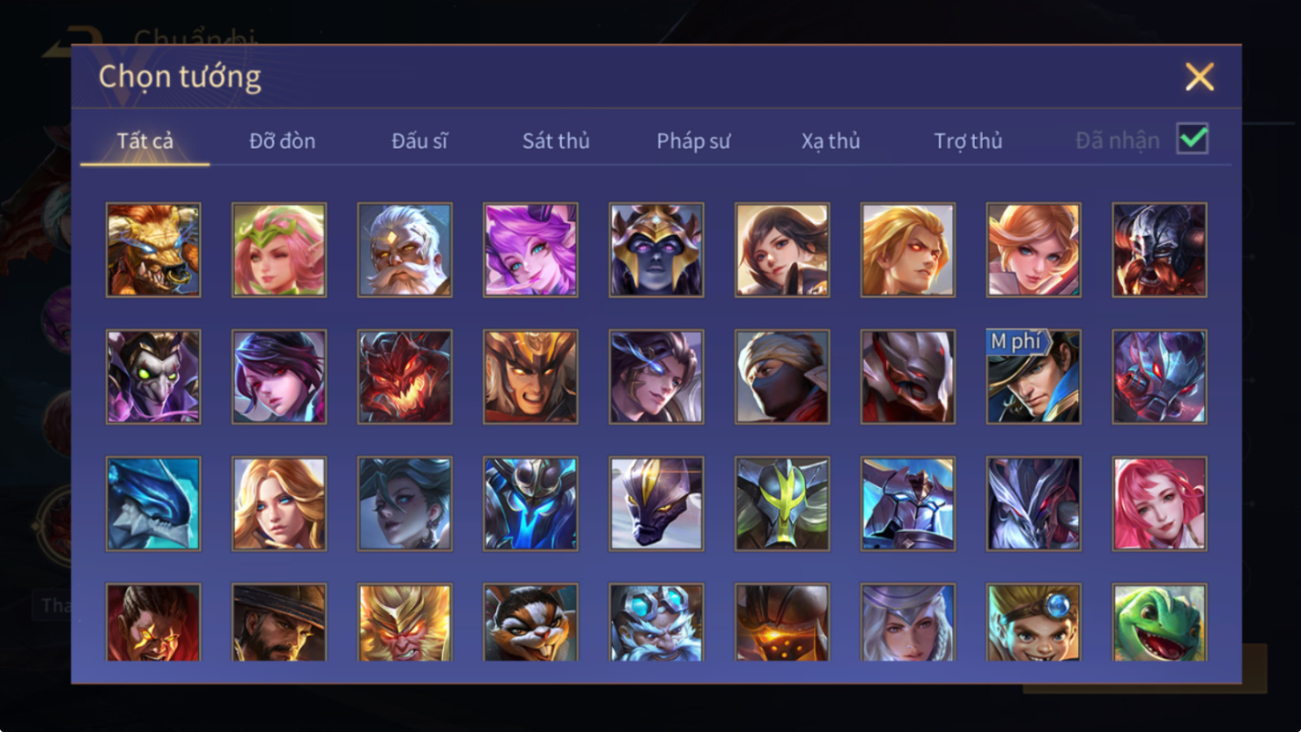The width and height of the screenshot is (1301, 732).
Task: Select the raccoon hero portrait
Action: (530, 622)
